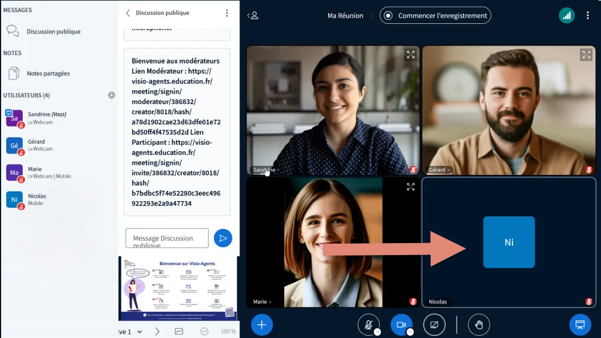Toggle presentation display button
Image resolution: width=601 pixels, height=338 pixels.
(x=581, y=325)
